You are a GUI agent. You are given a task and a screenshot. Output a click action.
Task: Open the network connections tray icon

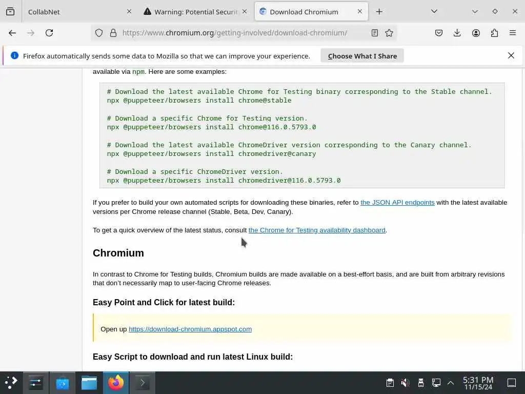436,383
